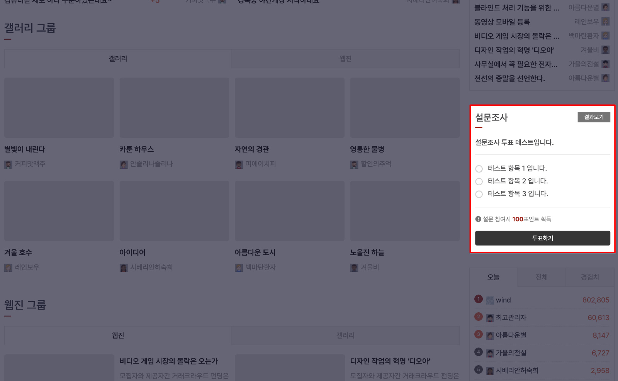The width and height of the screenshot is (618, 381).
Task: Open the 경험치 ranking tab
Action: [590, 277]
